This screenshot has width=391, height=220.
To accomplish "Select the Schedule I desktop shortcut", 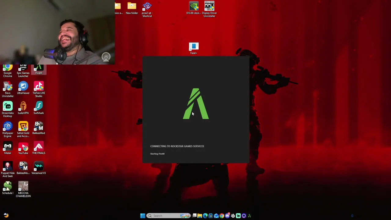I will click(x=8, y=188).
